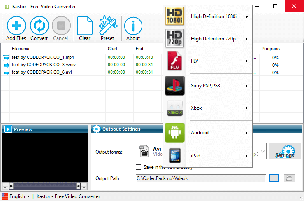Enable Save in the file's directory checkbox
The height and width of the screenshot is (201, 304).
point(139,167)
